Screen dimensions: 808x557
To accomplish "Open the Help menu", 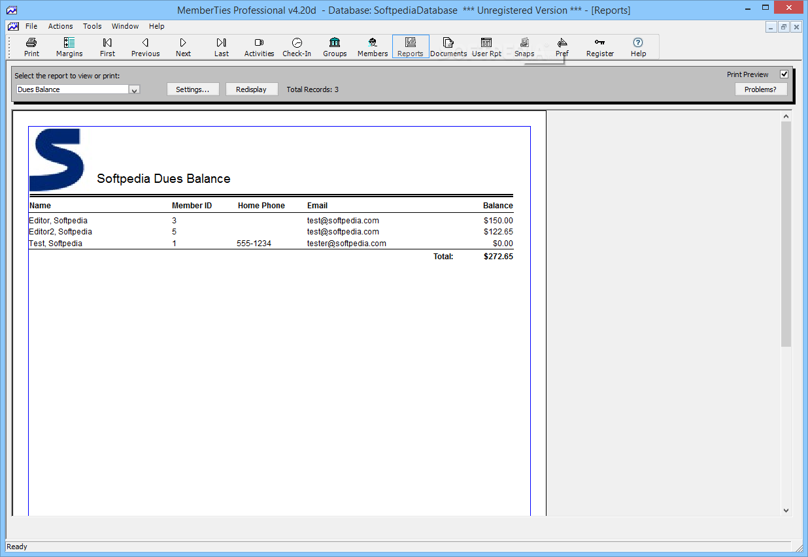I will tap(156, 26).
